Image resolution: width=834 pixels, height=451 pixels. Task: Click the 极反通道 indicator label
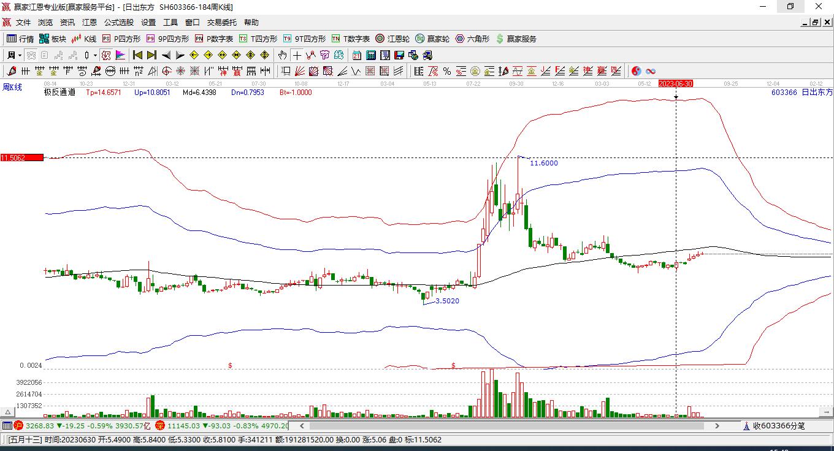click(59, 93)
